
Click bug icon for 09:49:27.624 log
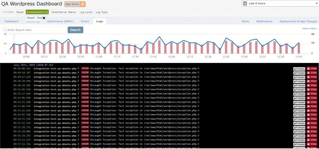point(309,77)
